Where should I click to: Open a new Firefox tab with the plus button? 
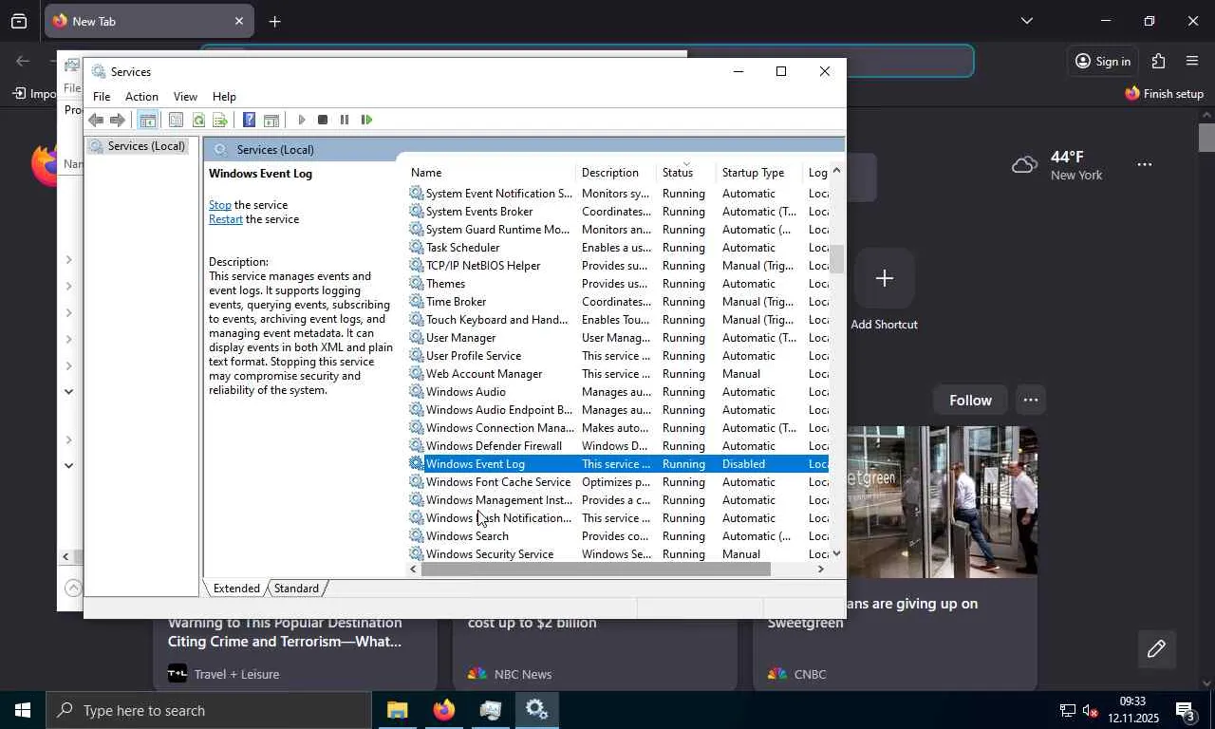pos(274,21)
